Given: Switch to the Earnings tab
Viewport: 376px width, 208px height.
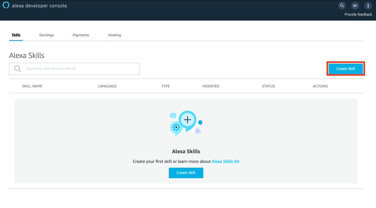Looking at the screenshot, I should point(46,35).
